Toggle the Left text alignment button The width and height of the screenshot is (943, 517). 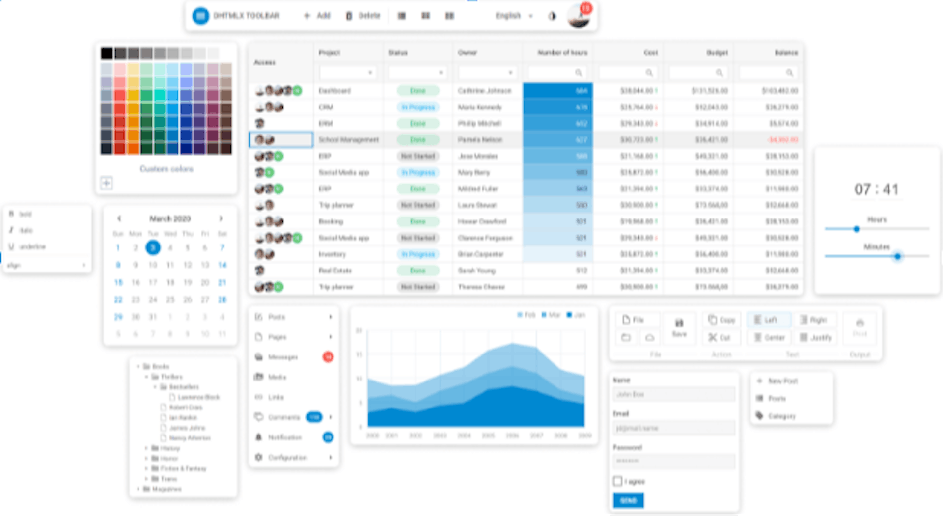(769, 320)
